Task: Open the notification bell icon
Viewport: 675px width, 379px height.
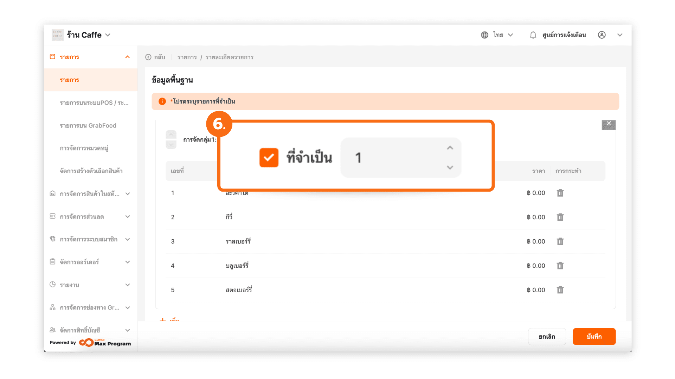Action: point(533,35)
